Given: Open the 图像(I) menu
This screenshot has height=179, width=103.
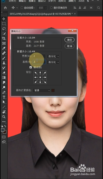Looking at the screenshot, I should [32, 1].
